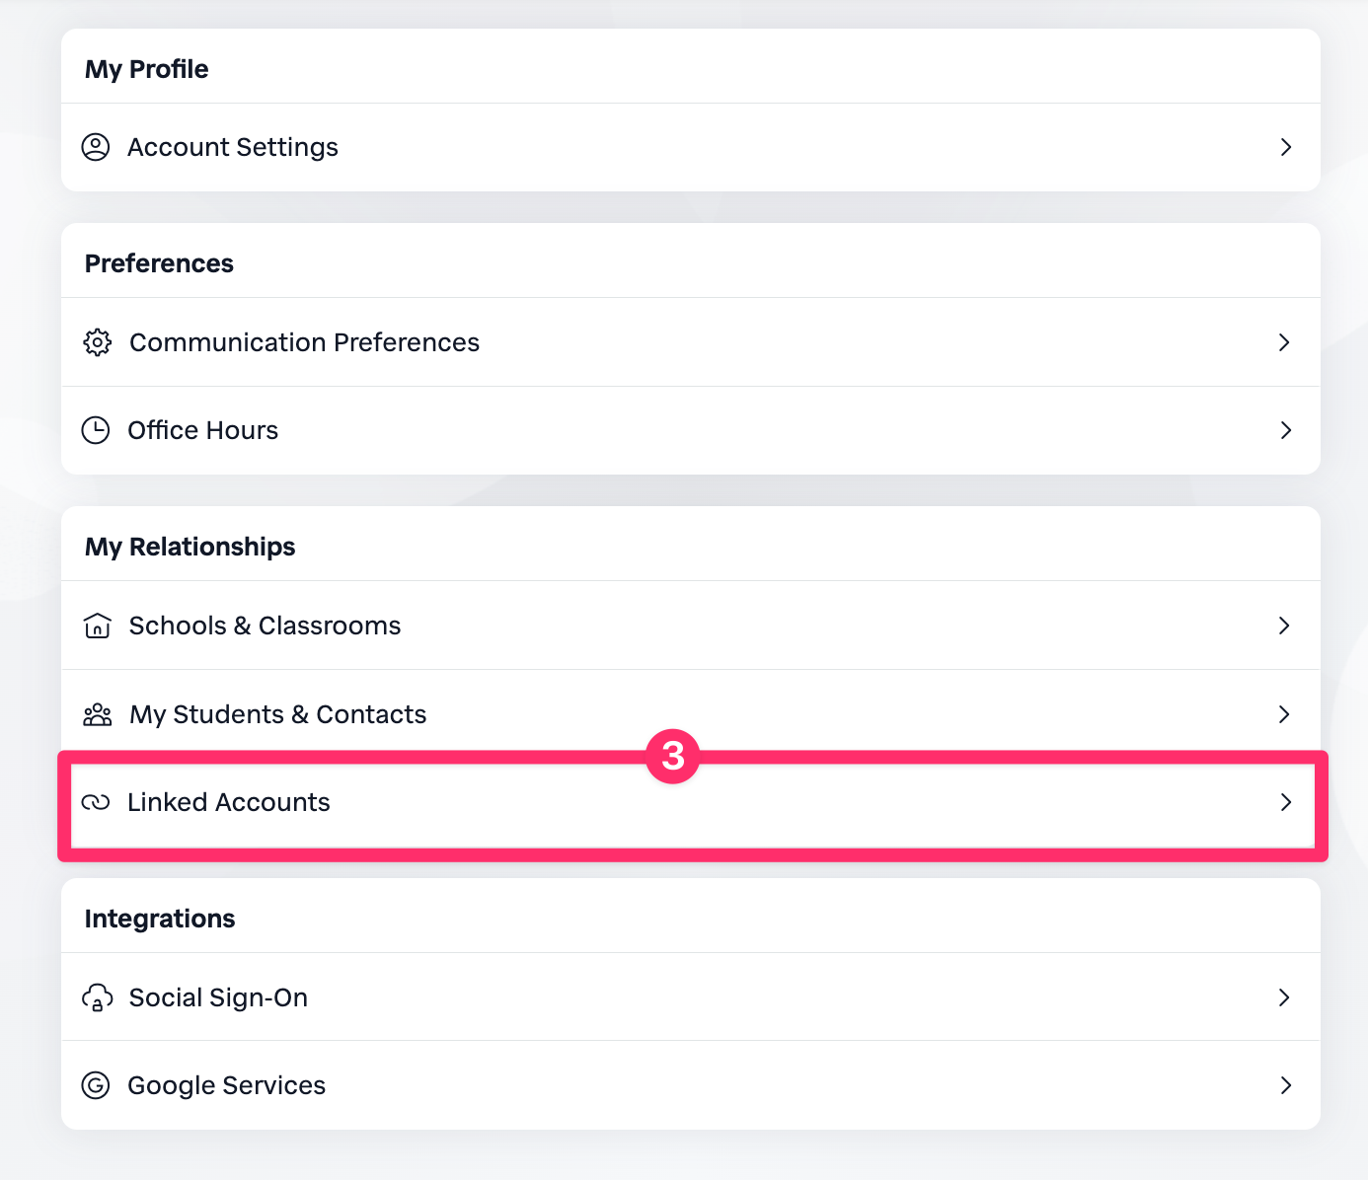Click the Account Settings person icon
The image size is (1368, 1180).
point(96,147)
